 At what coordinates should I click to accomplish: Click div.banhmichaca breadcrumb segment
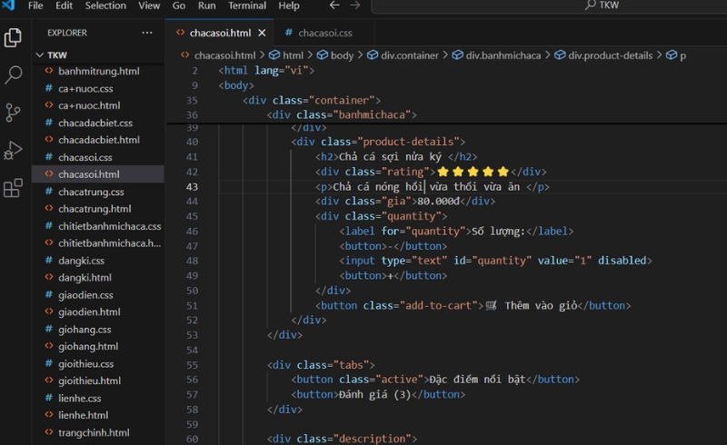[503, 55]
